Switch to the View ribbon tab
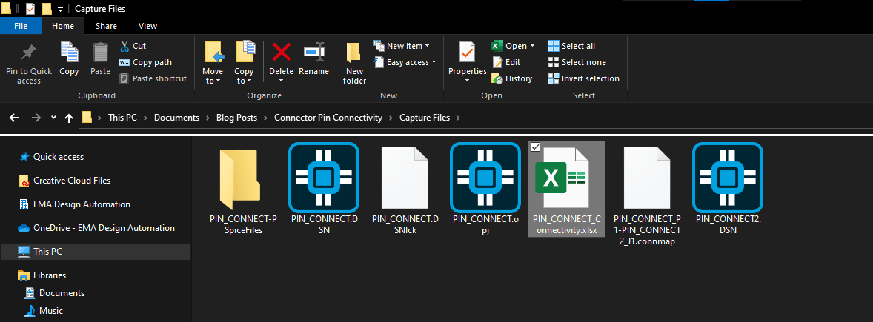Image resolution: width=873 pixels, height=322 pixels. pos(147,26)
